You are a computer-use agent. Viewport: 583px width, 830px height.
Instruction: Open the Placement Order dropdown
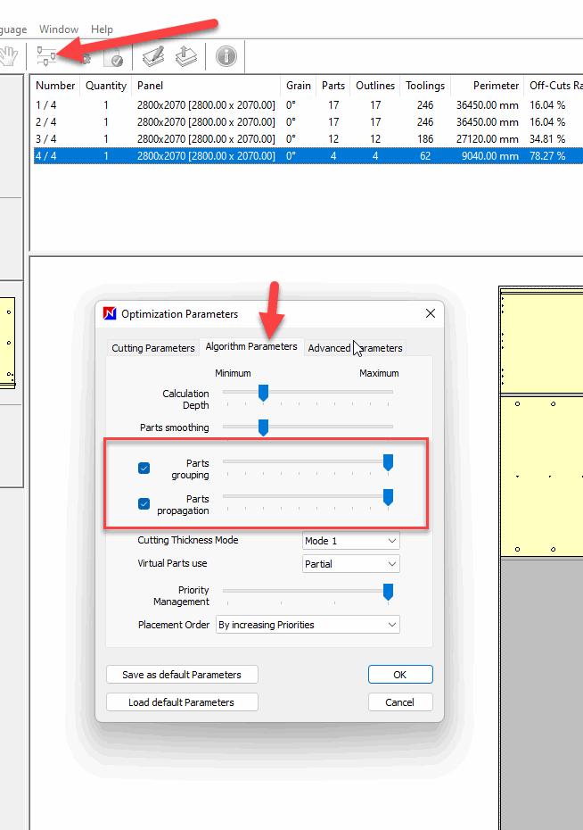[308, 625]
